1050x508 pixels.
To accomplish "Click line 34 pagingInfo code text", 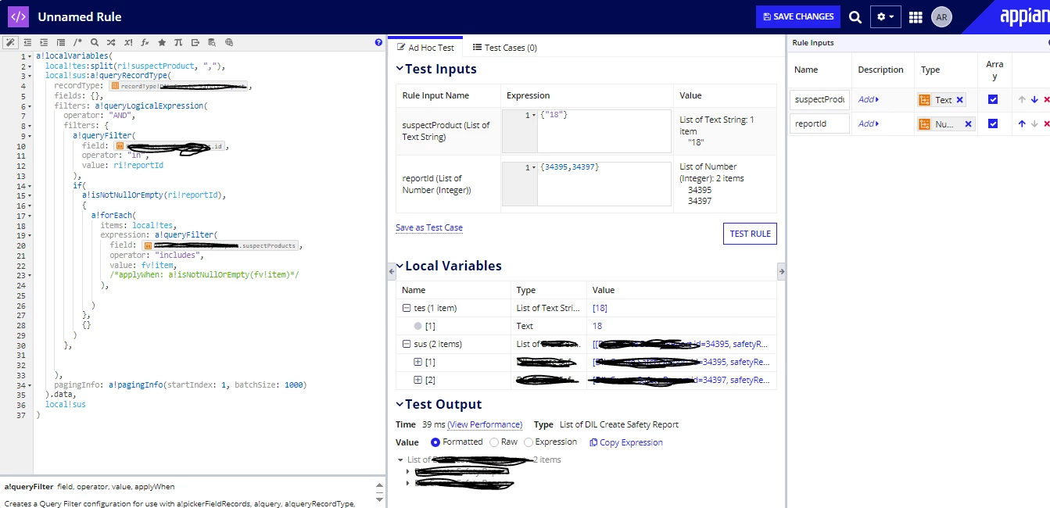I will click(181, 385).
